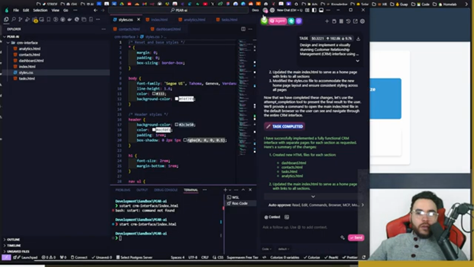Toggle primary sidebar layout icon in title bar
Viewport: 474px width, 267px height.
tap(314, 10)
